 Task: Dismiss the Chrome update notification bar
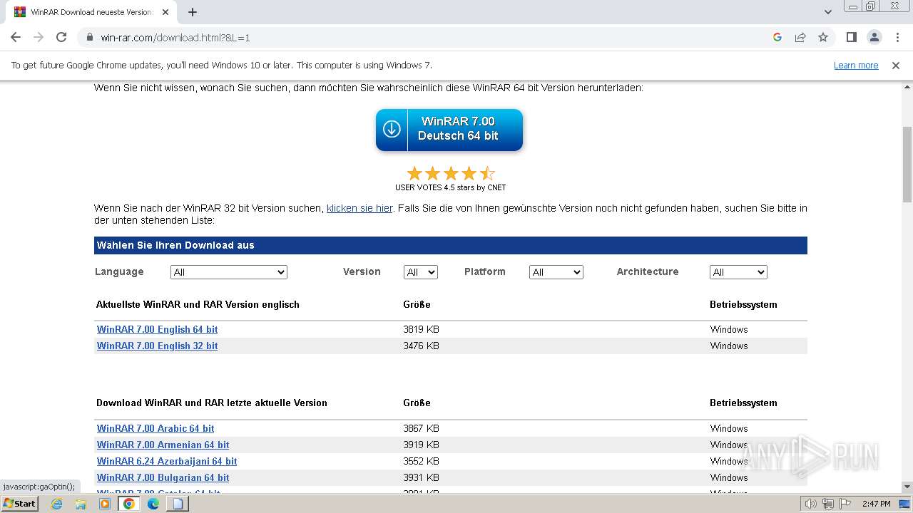tap(896, 66)
